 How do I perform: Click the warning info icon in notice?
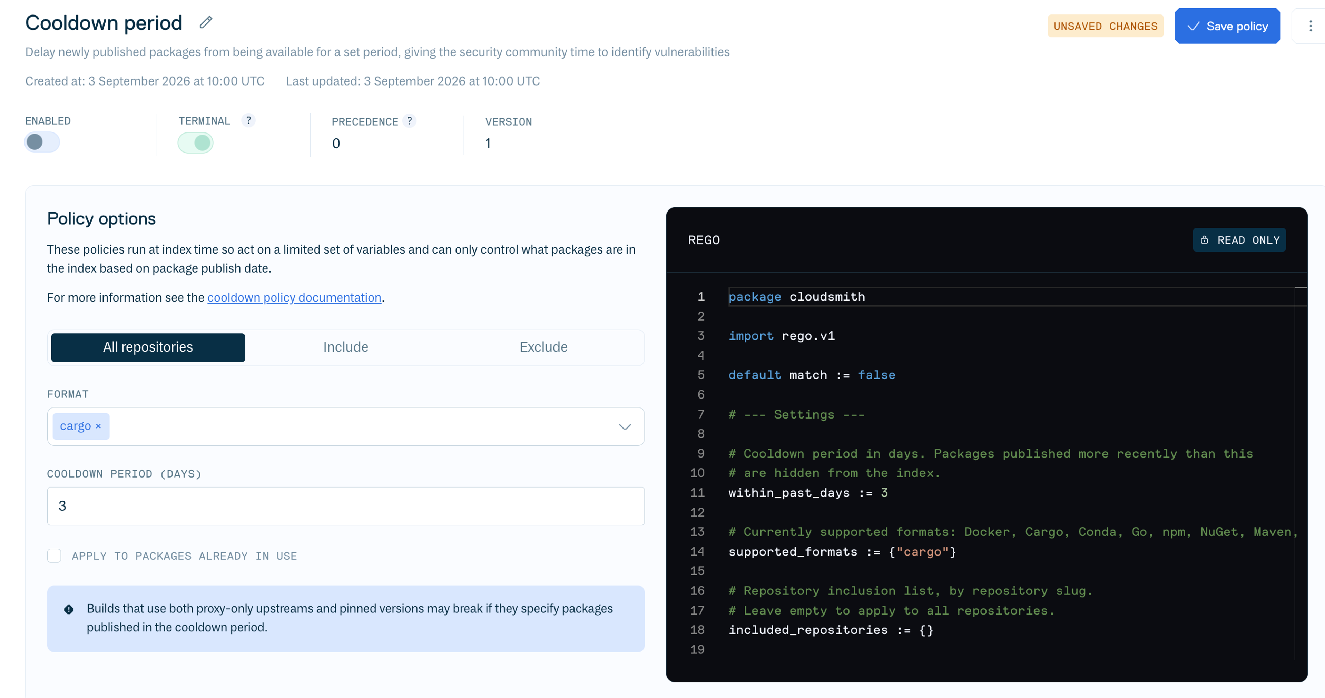pos(69,609)
